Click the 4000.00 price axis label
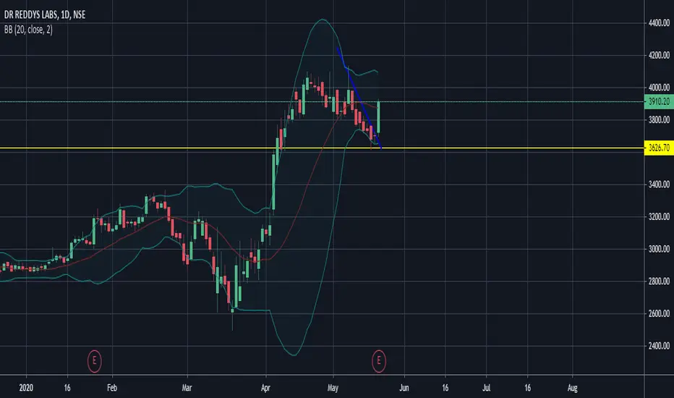This screenshot has height=398, width=674. pos(659,88)
